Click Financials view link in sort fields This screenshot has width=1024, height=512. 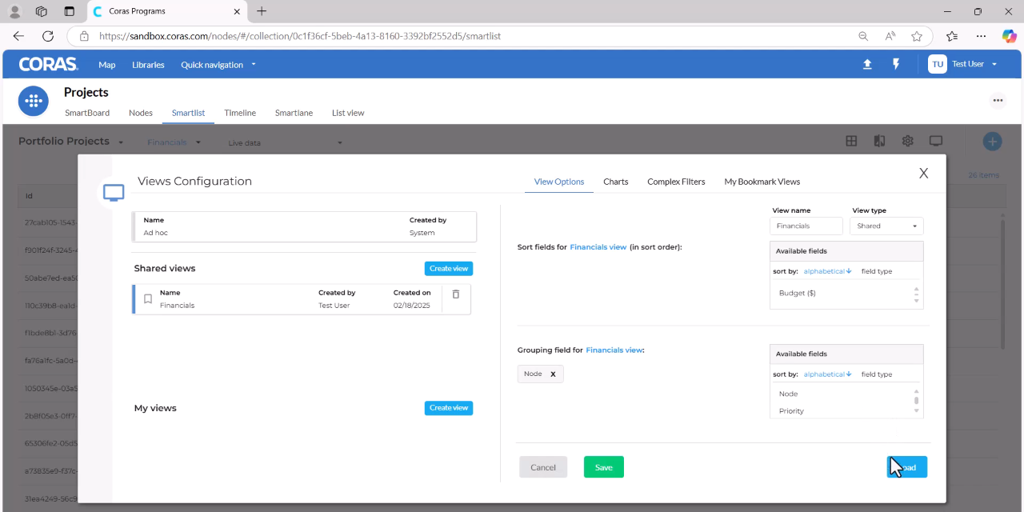[x=598, y=247]
